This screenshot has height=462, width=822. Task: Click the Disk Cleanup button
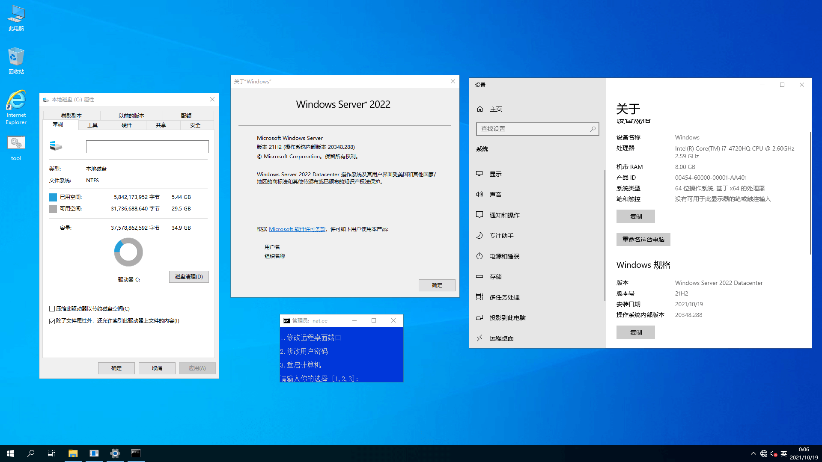189,277
